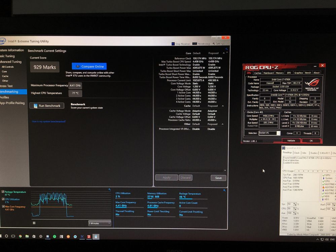Click the blue circular taskbar icon
Screen dimensions: 336x252
pos(75,237)
